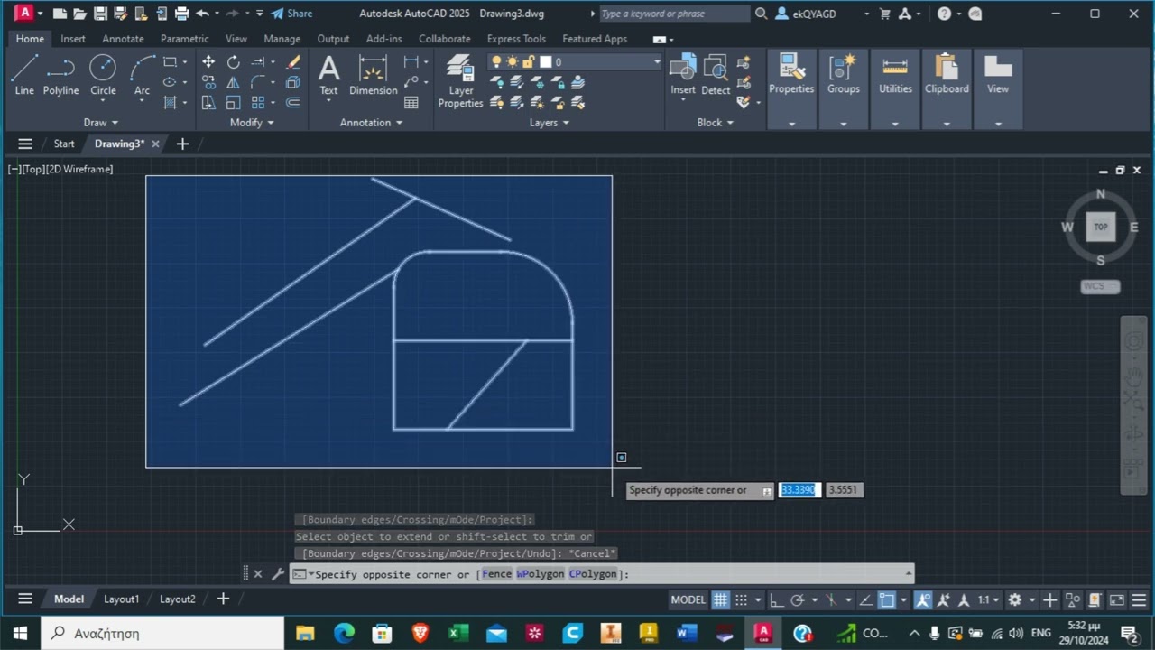This screenshot has width=1155, height=650.
Task: Expand the Draw panel
Action: pyautogui.click(x=101, y=123)
